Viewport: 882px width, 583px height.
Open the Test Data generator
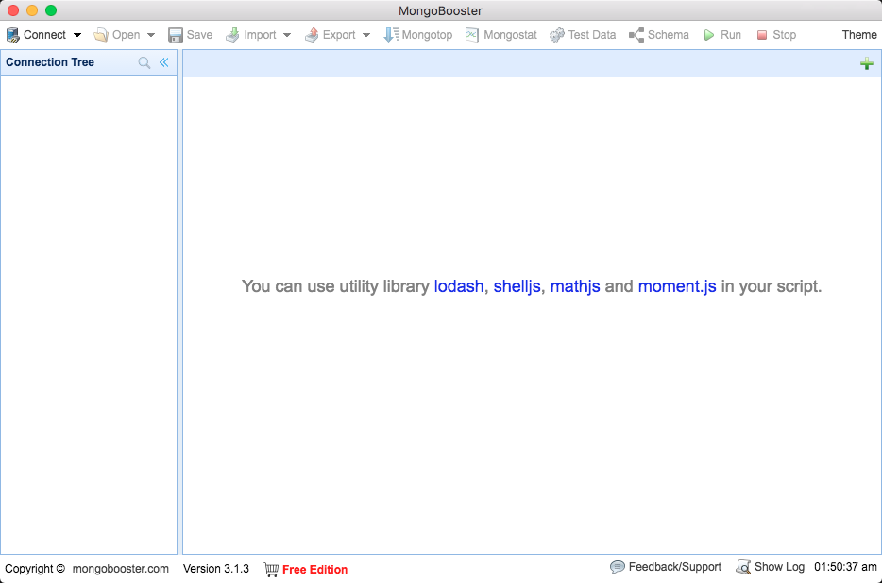click(x=583, y=35)
